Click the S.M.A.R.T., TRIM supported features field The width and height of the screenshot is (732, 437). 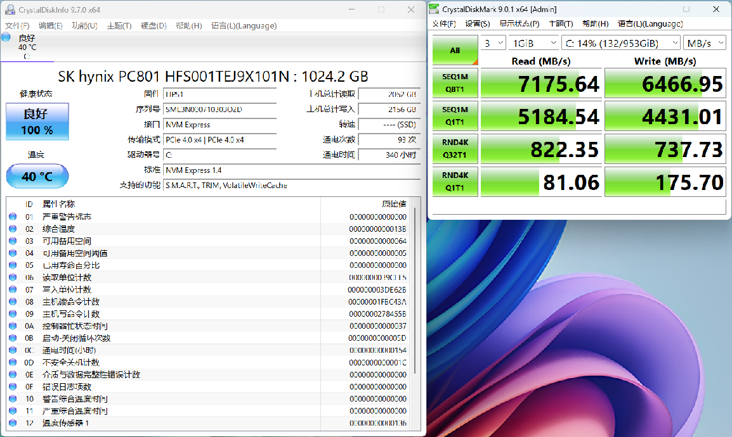[x=292, y=186]
